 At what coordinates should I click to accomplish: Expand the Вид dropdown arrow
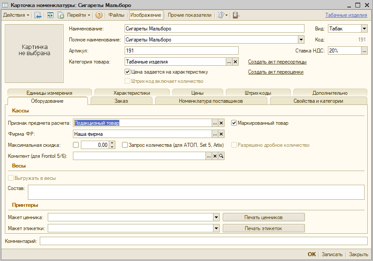click(364, 29)
